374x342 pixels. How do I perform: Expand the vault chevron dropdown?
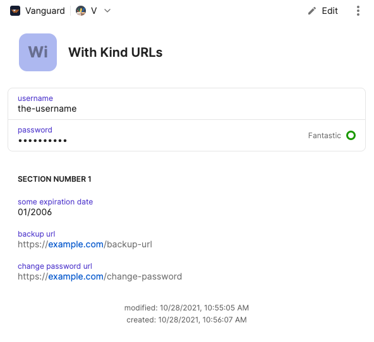(x=107, y=11)
